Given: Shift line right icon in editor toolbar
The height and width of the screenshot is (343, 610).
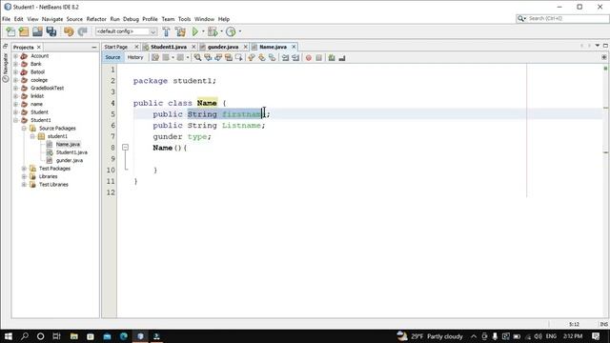Looking at the screenshot, I should tap(295, 57).
